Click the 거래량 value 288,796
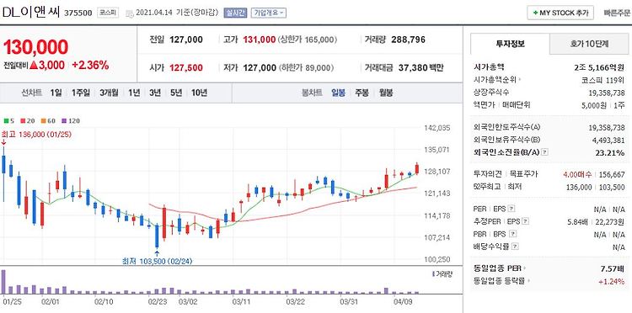 click(408, 40)
